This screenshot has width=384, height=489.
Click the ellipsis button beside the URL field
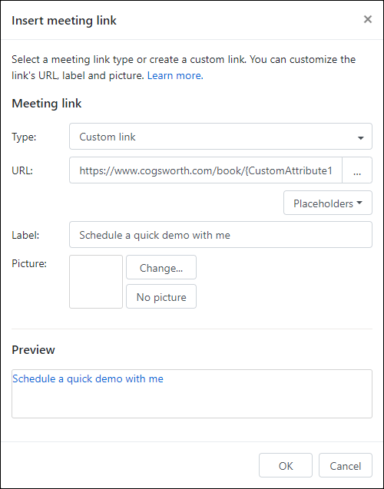coord(357,170)
